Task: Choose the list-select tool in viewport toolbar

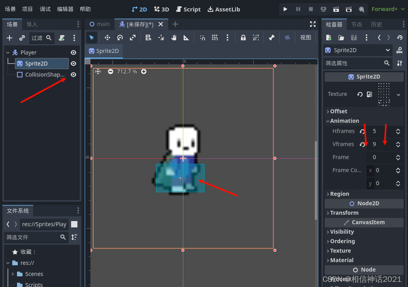Action: [x=149, y=38]
